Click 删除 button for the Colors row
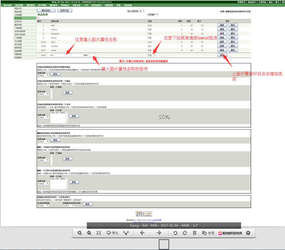This screenshot has width=285, height=250. [233, 29]
